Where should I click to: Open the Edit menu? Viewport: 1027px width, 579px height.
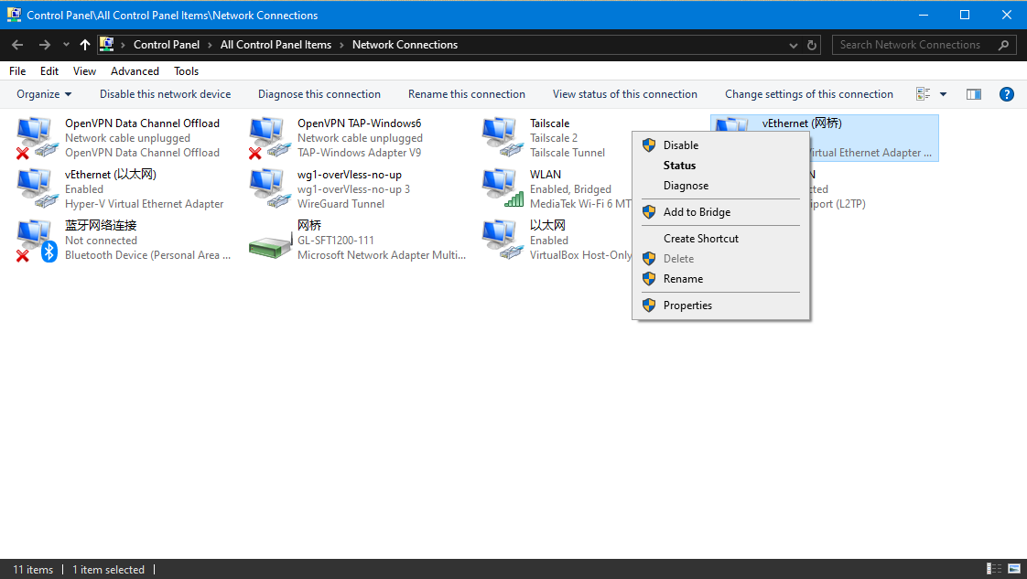[x=49, y=71]
